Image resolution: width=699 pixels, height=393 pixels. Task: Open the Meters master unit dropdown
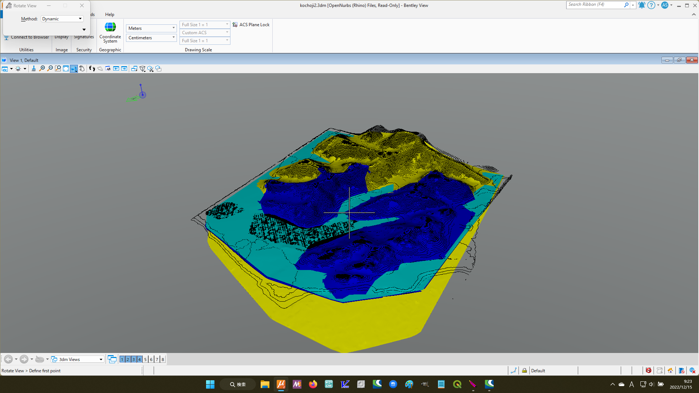click(x=151, y=28)
